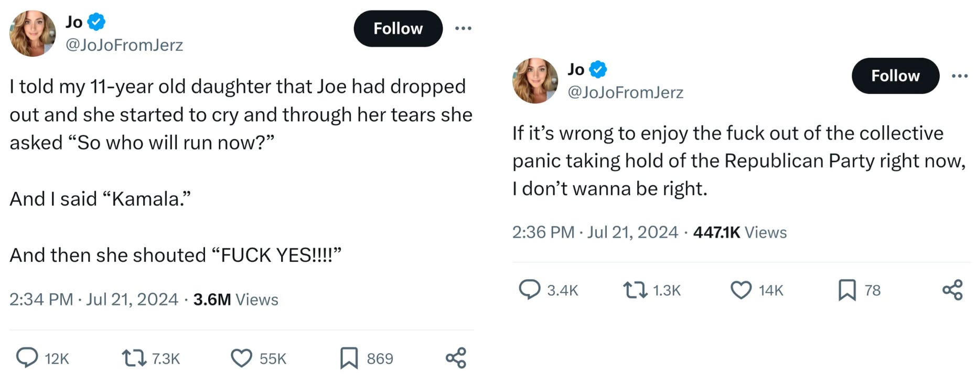Open reply icon on the 11-year old daughter tweet
The image size is (976, 383).
pyautogui.click(x=27, y=358)
